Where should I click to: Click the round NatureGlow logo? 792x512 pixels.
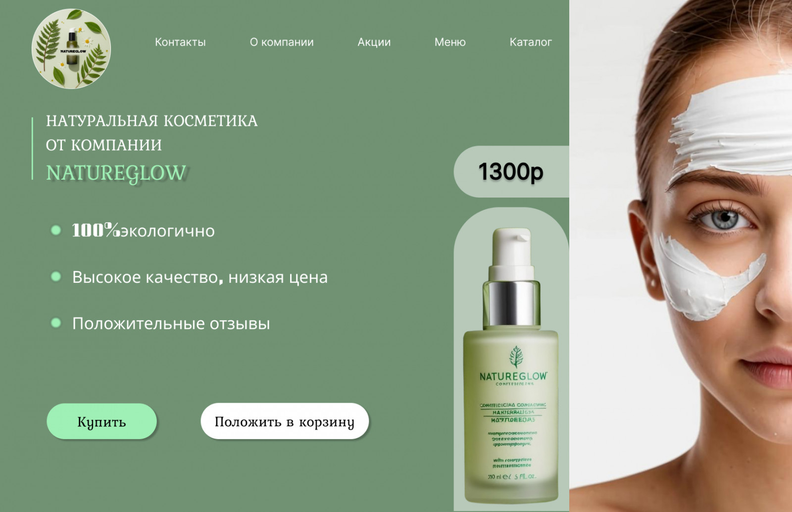(x=71, y=49)
